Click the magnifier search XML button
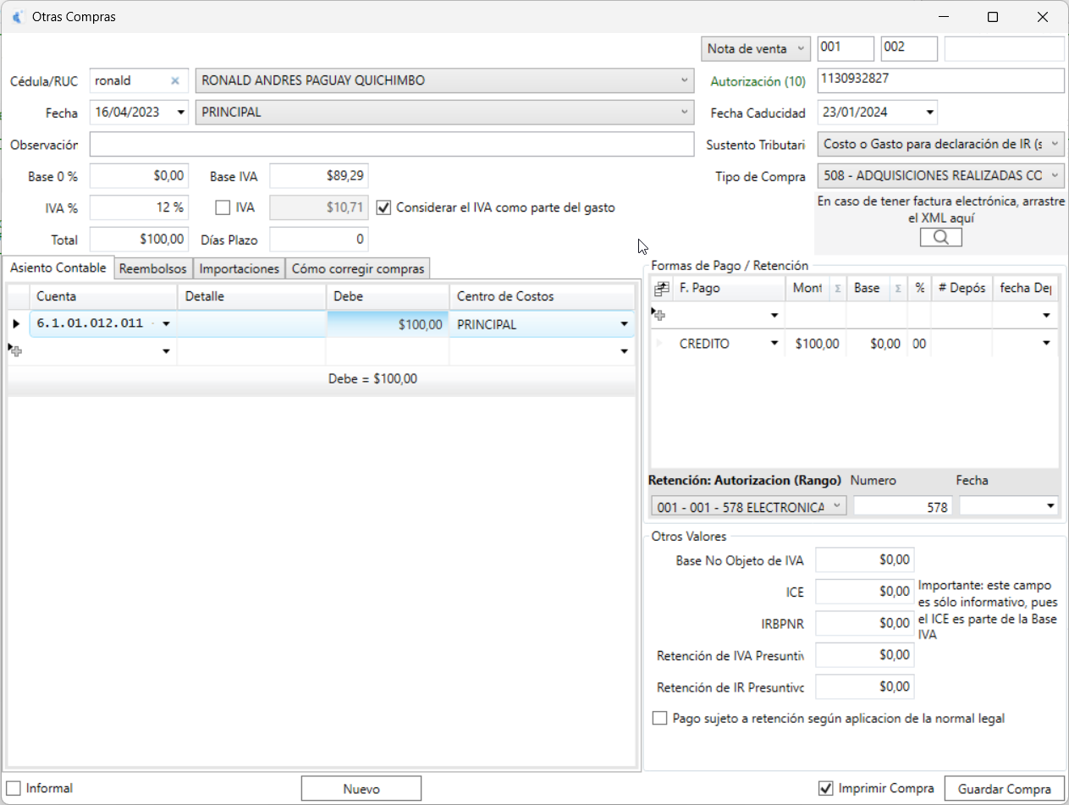The image size is (1069, 805). point(940,238)
